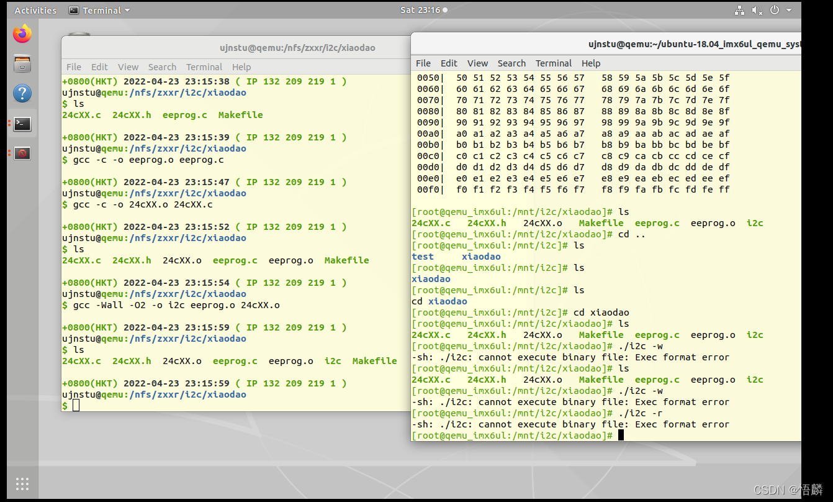Click the timestamp line ending 23:15:38
The height and width of the screenshot is (502, 833).
point(204,81)
